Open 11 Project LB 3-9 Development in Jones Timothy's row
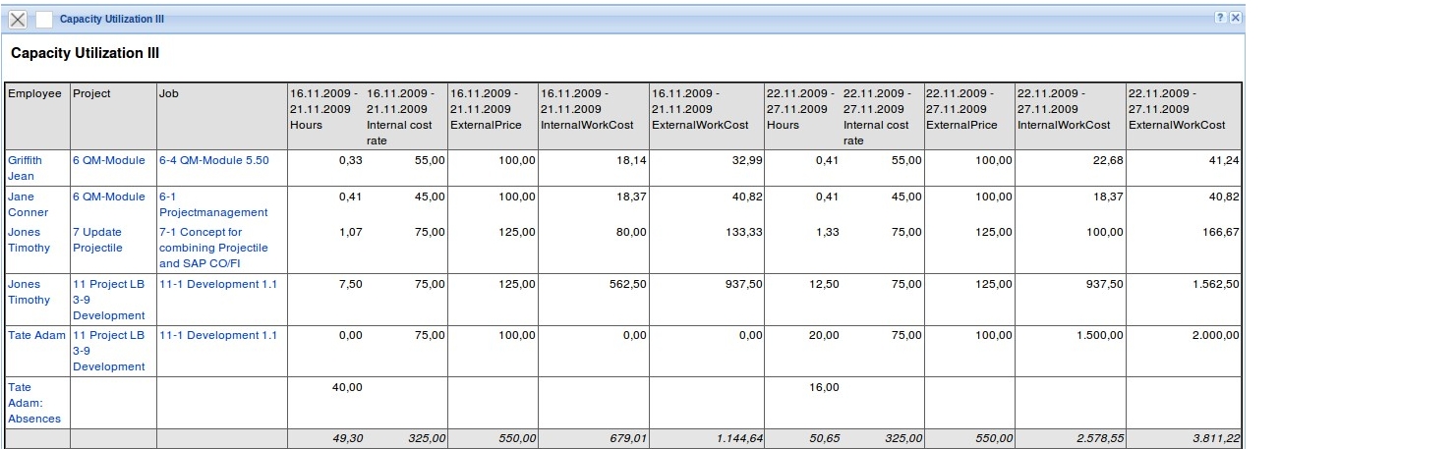Screen dimensions: 1455x449 (x=109, y=300)
